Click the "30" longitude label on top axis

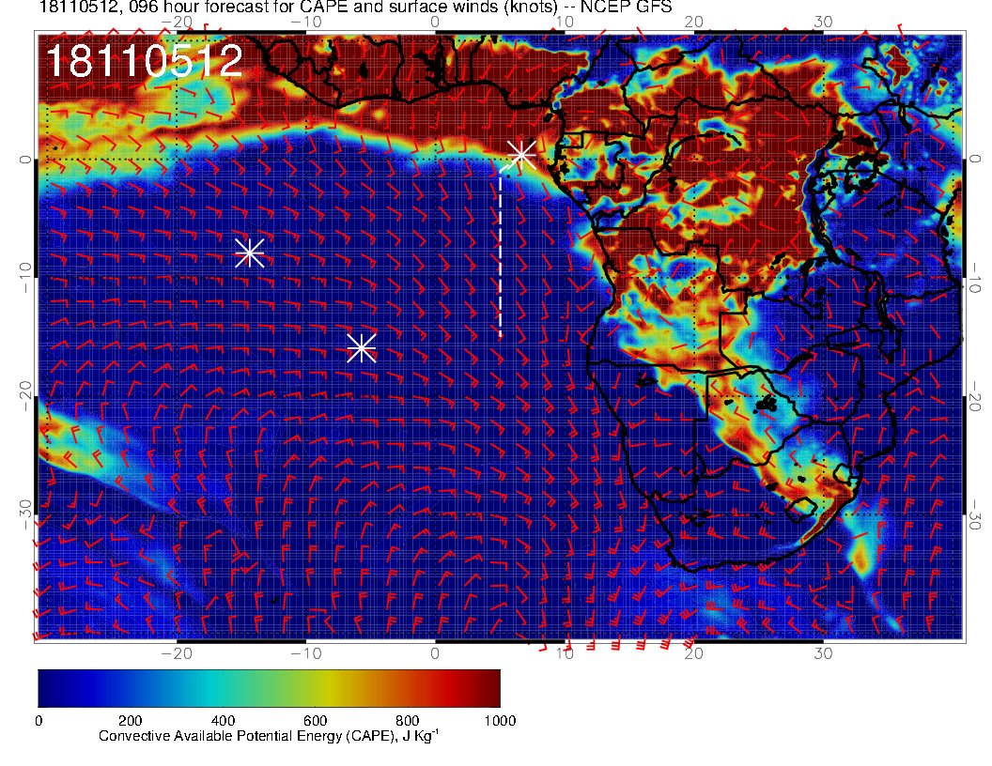(823, 21)
